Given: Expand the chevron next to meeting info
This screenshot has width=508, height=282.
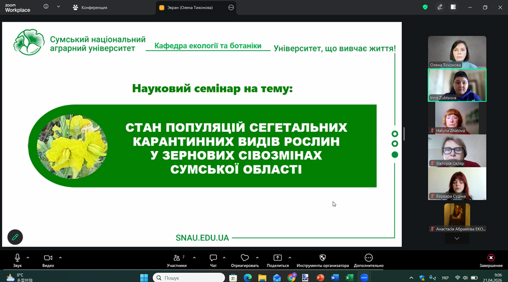Looking at the screenshot, I should click(x=58, y=7).
